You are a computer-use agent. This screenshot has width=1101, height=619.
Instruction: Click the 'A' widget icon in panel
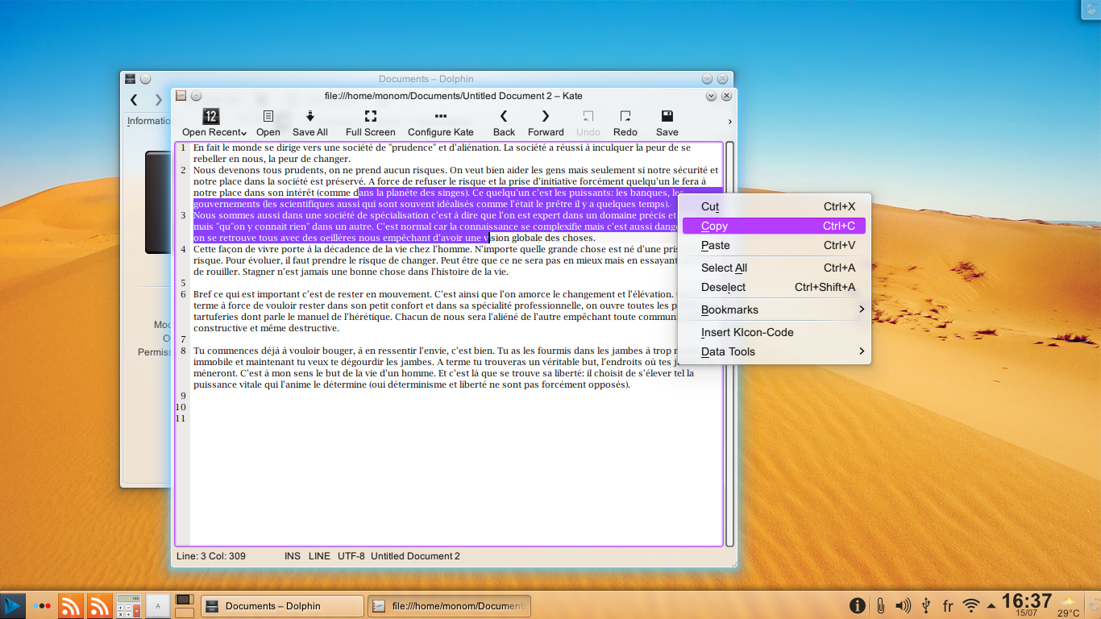(x=158, y=606)
